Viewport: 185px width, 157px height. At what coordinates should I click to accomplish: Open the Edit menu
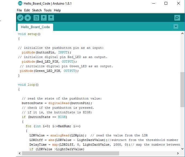coord(27,10)
